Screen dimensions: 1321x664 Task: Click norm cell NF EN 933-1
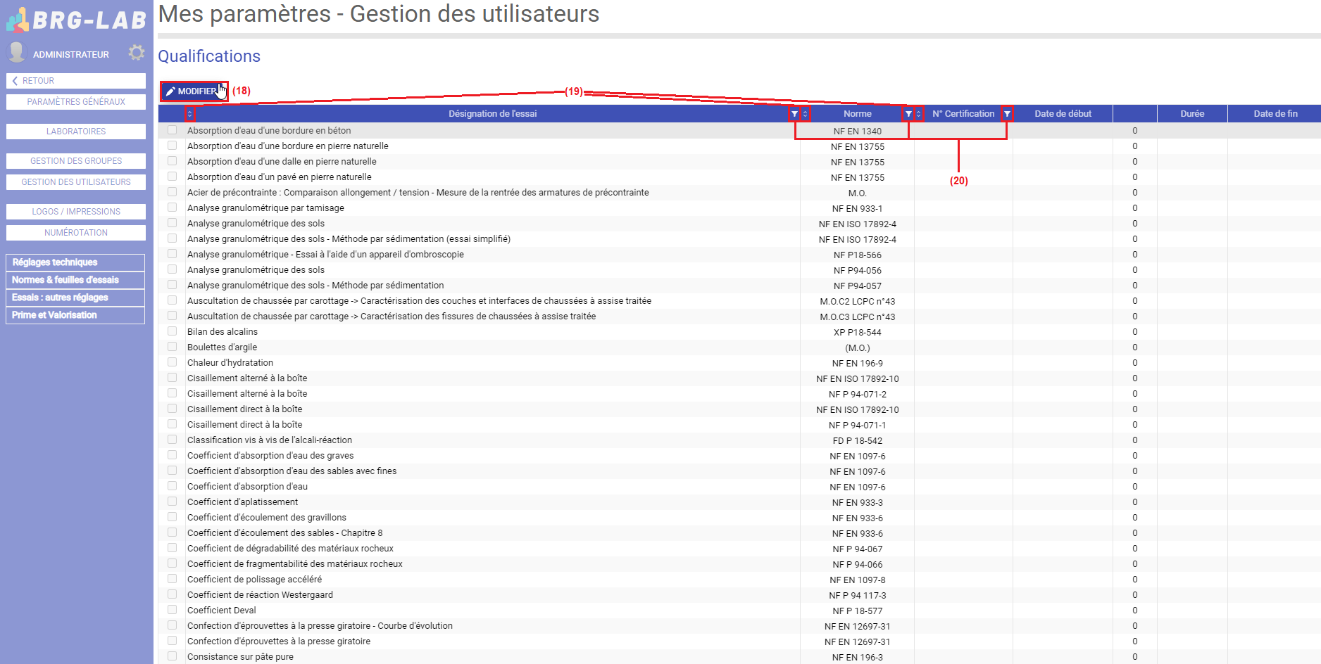tap(857, 209)
